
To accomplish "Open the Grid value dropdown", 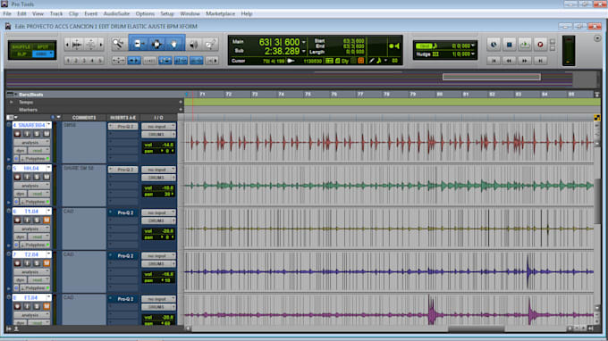I will [x=473, y=46].
